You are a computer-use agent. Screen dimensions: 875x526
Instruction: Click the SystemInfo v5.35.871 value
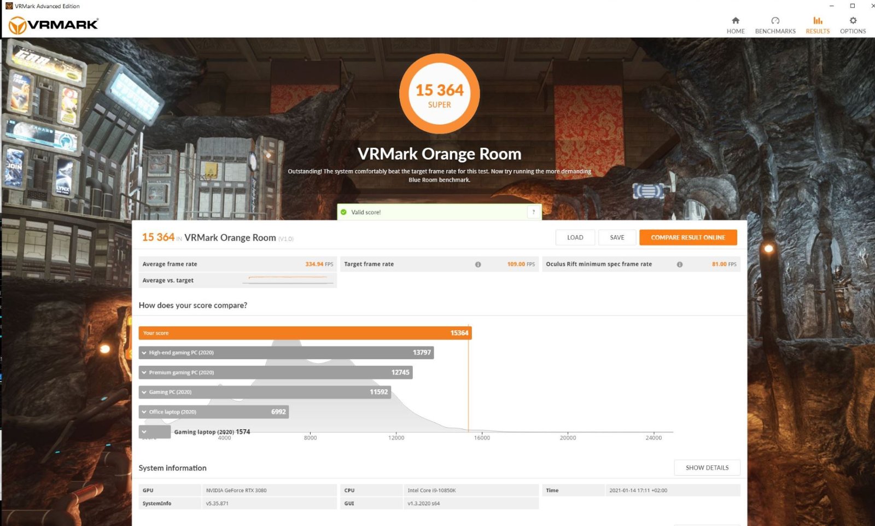(217, 504)
